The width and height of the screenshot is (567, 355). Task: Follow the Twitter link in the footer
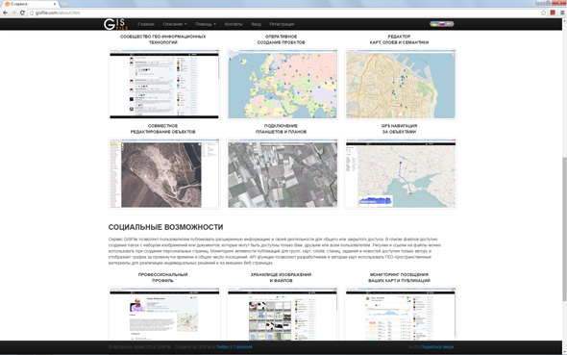222,346
